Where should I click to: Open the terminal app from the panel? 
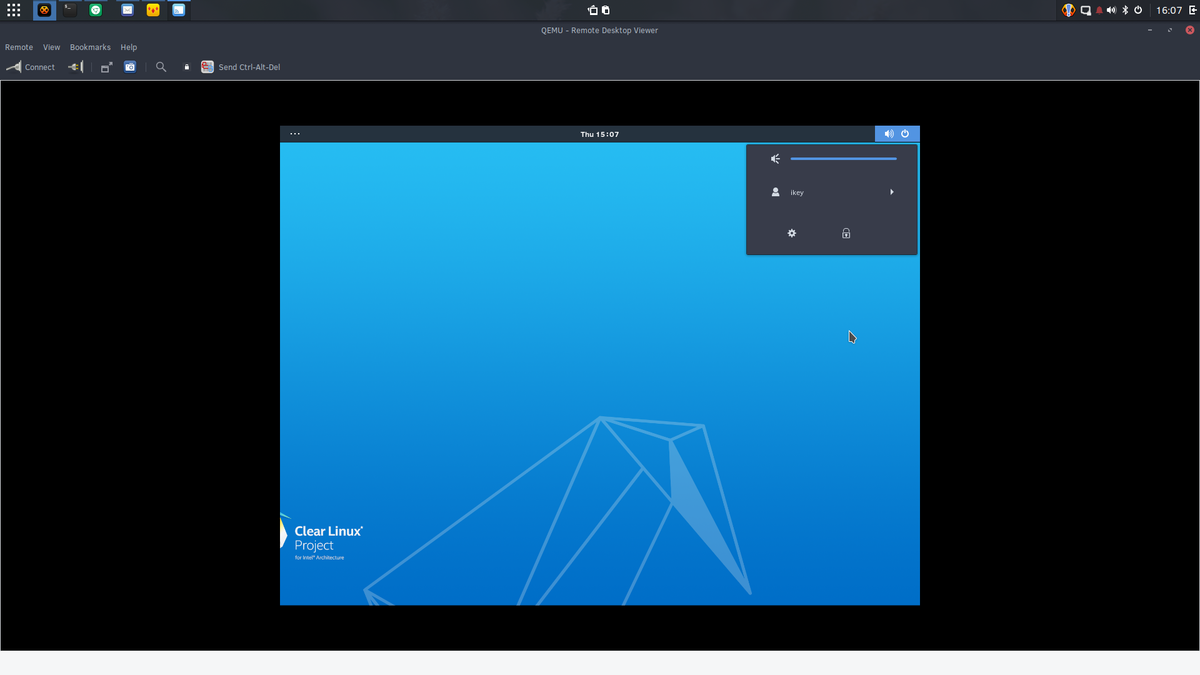70,10
